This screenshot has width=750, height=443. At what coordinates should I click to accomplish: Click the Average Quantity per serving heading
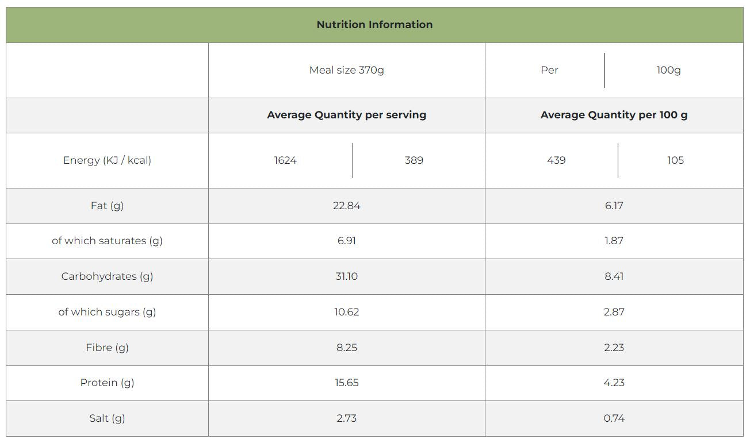[346, 115]
